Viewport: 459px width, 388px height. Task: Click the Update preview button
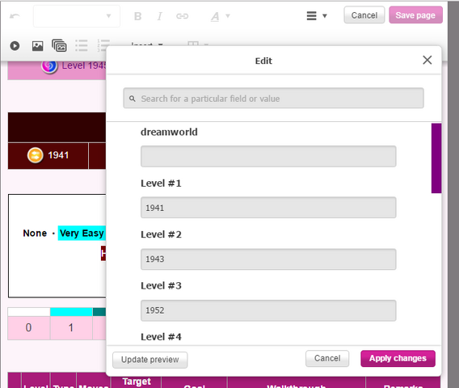pyautogui.click(x=149, y=360)
